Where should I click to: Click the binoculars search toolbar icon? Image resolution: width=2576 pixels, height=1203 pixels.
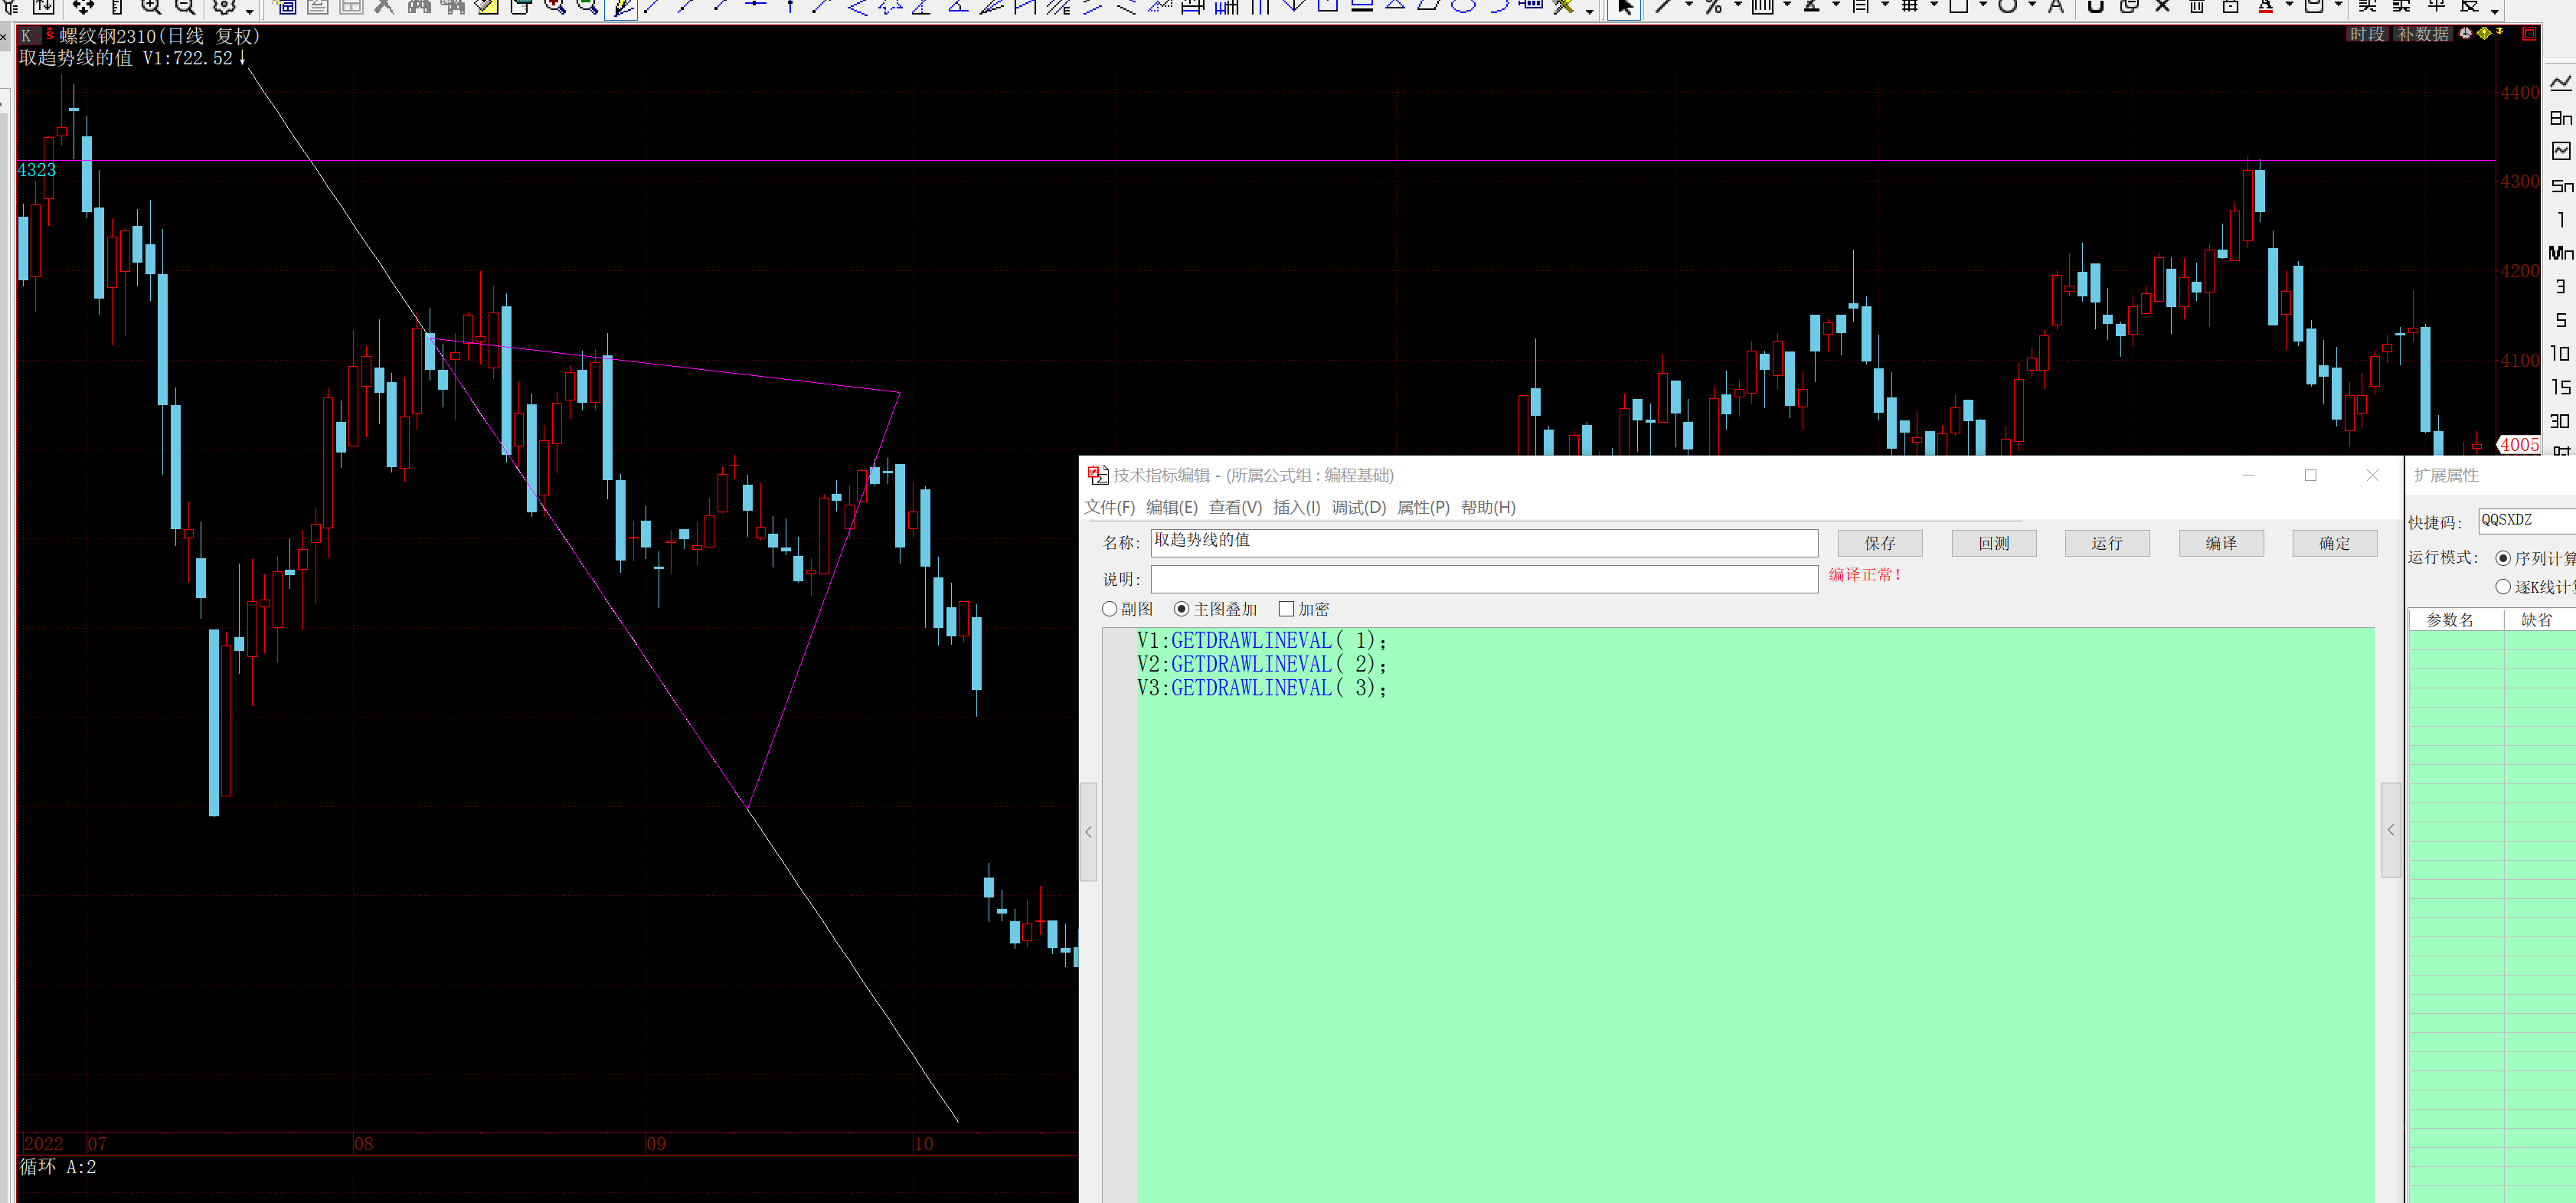tap(419, 7)
